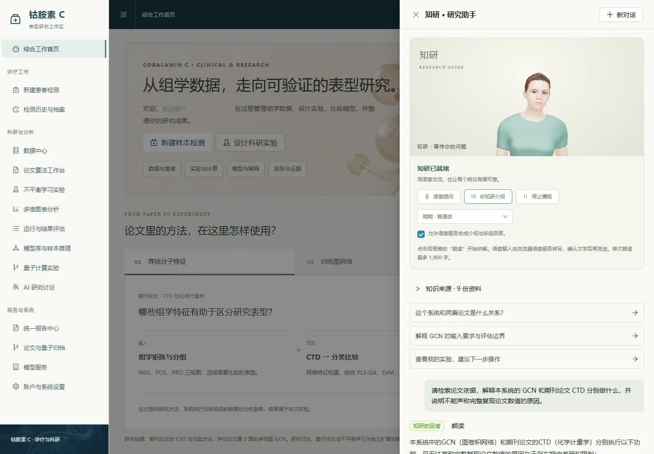The height and width of the screenshot is (454, 654).
Task: Click the 新建患者检测 sidebar icon
Action: (16, 90)
